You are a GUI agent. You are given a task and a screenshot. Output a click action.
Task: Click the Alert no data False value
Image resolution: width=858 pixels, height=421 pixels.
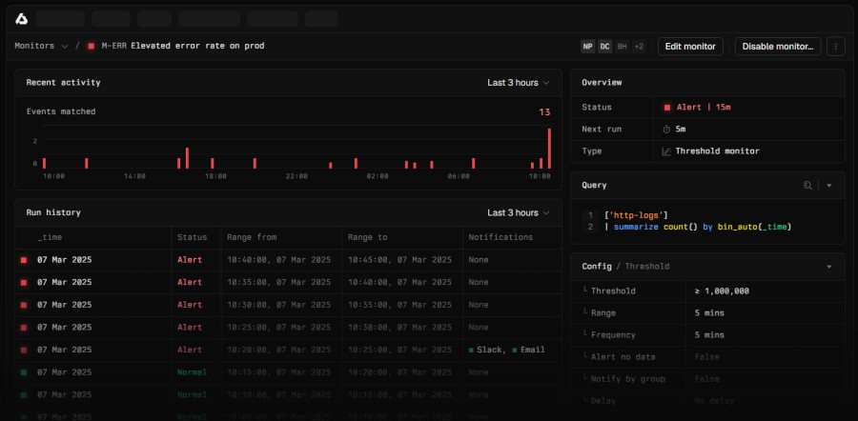pyautogui.click(x=705, y=356)
